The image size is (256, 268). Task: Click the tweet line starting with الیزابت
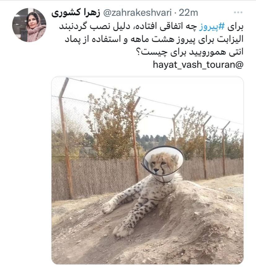154,40
